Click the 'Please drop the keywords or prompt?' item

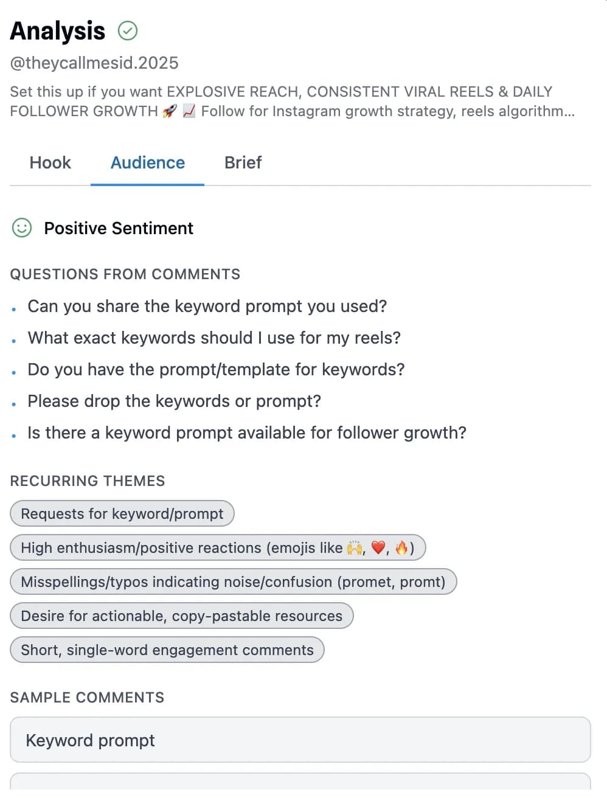(x=174, y=401)
